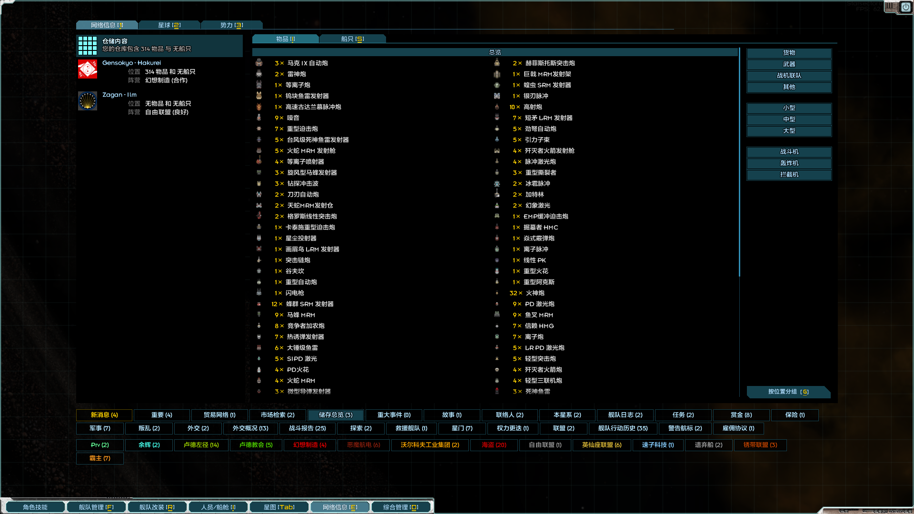Open the 外交 (2) intel section
Screen dimensions: 914x514
click(197, 428)
